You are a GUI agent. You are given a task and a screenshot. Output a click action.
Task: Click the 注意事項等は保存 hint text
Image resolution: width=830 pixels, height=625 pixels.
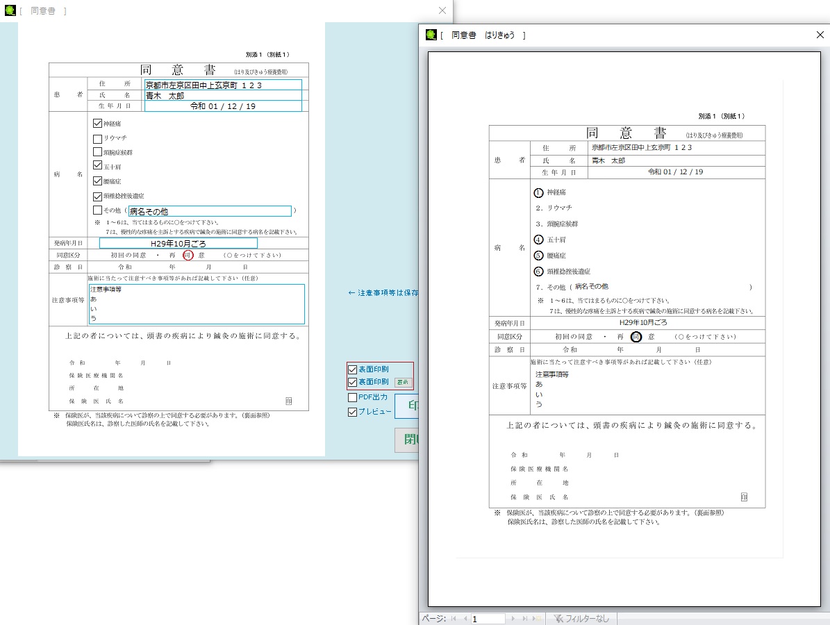point(383,292)
